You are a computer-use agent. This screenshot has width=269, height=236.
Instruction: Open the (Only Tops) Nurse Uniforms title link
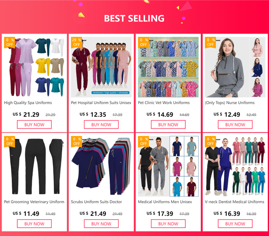coord(229,102)
